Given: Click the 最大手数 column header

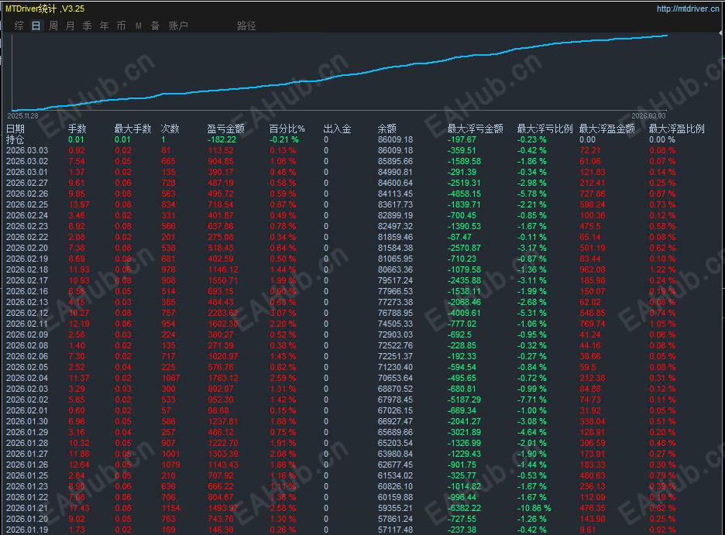Looking at the screenshot, I should (132, 129).
